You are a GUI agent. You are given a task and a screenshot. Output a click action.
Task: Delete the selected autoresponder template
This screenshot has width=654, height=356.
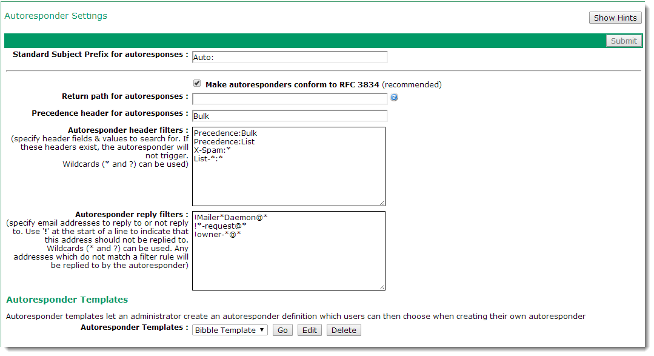[x=344, y=330]
